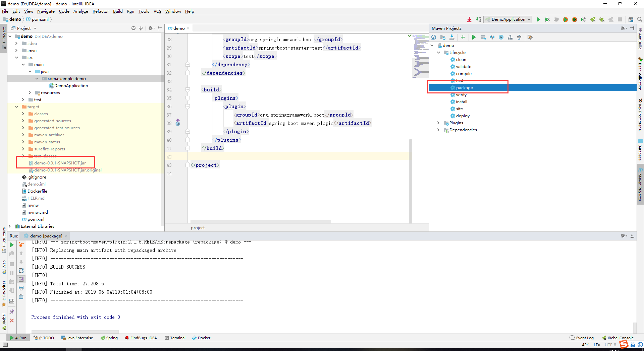This screenshot has width=644, height=351.
Task: Click the clear all trash icon in Run console
Action: click(x=21, y=297)
